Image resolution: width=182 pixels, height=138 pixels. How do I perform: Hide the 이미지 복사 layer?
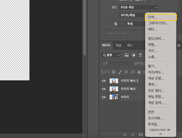(x=104, y=89)
